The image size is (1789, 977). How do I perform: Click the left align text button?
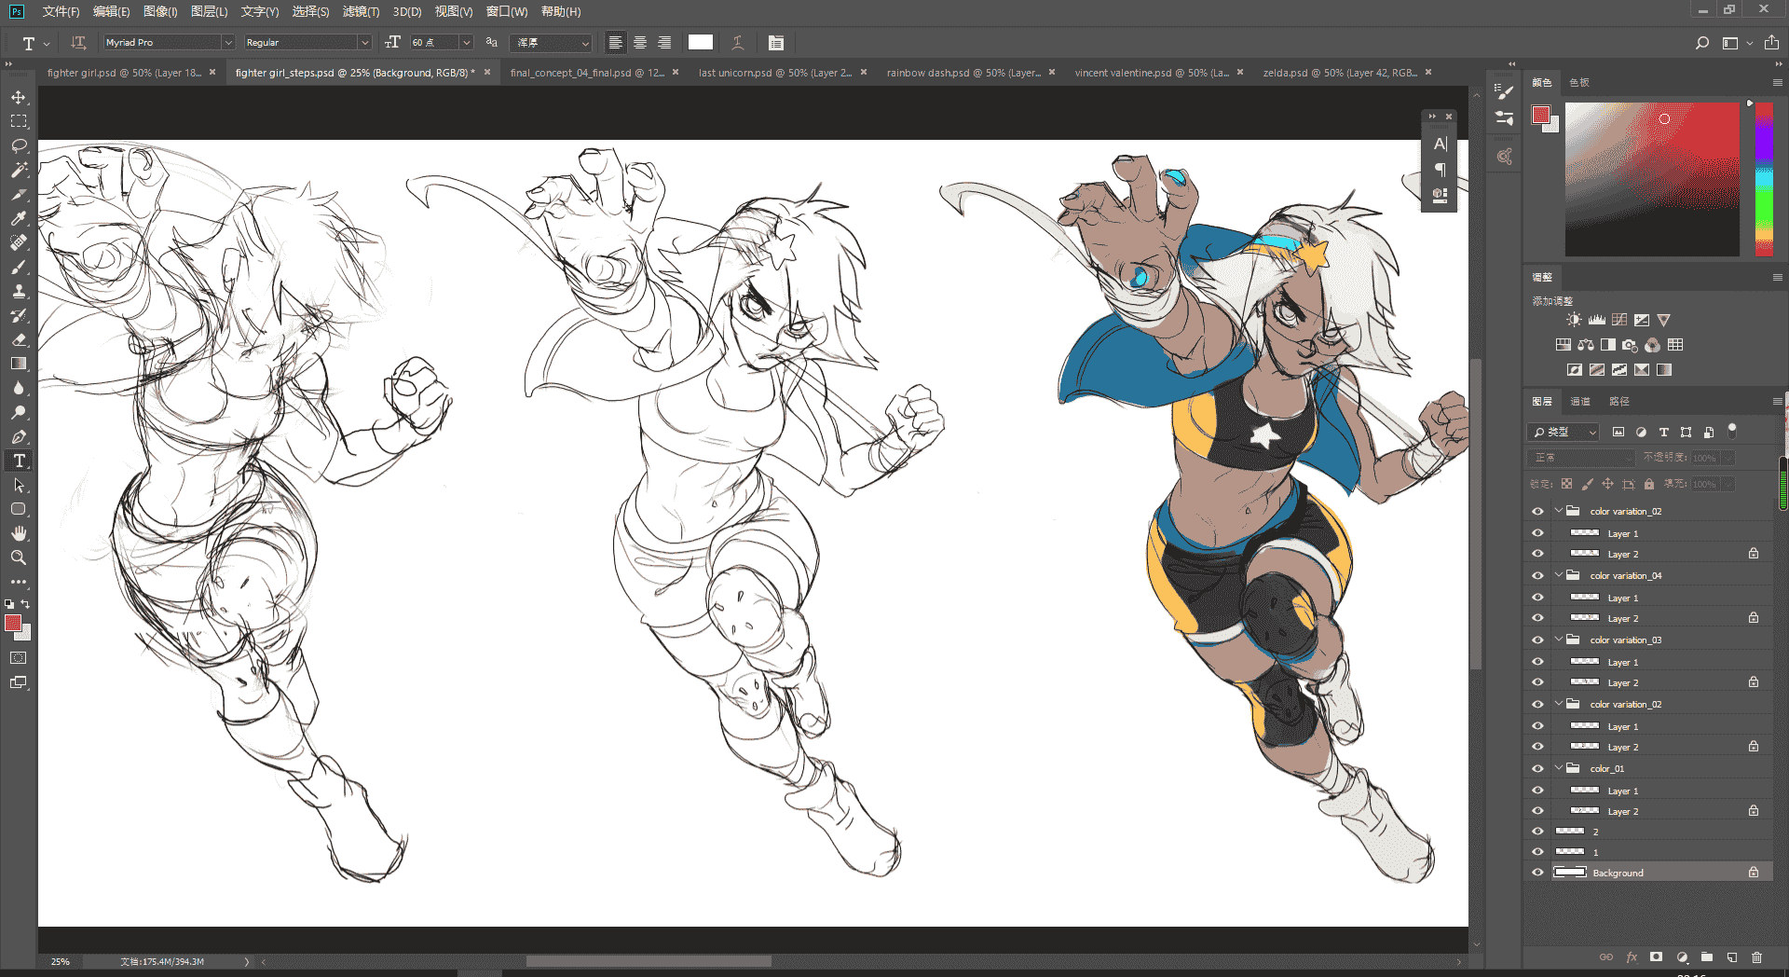click(x=615, y=43)
